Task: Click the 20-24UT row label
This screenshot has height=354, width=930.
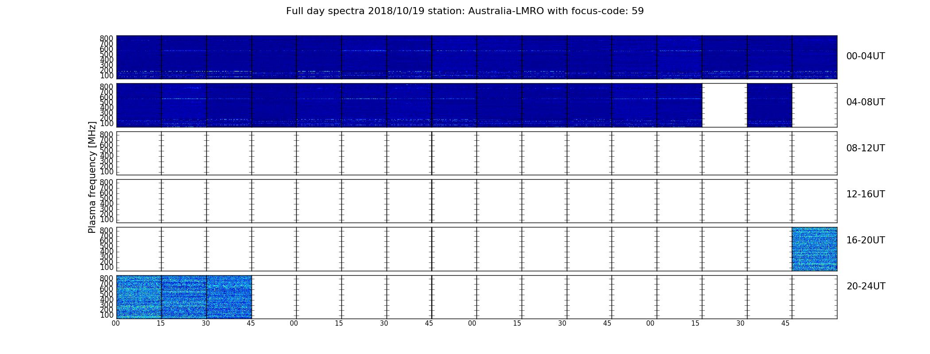Action: point(866,286)
